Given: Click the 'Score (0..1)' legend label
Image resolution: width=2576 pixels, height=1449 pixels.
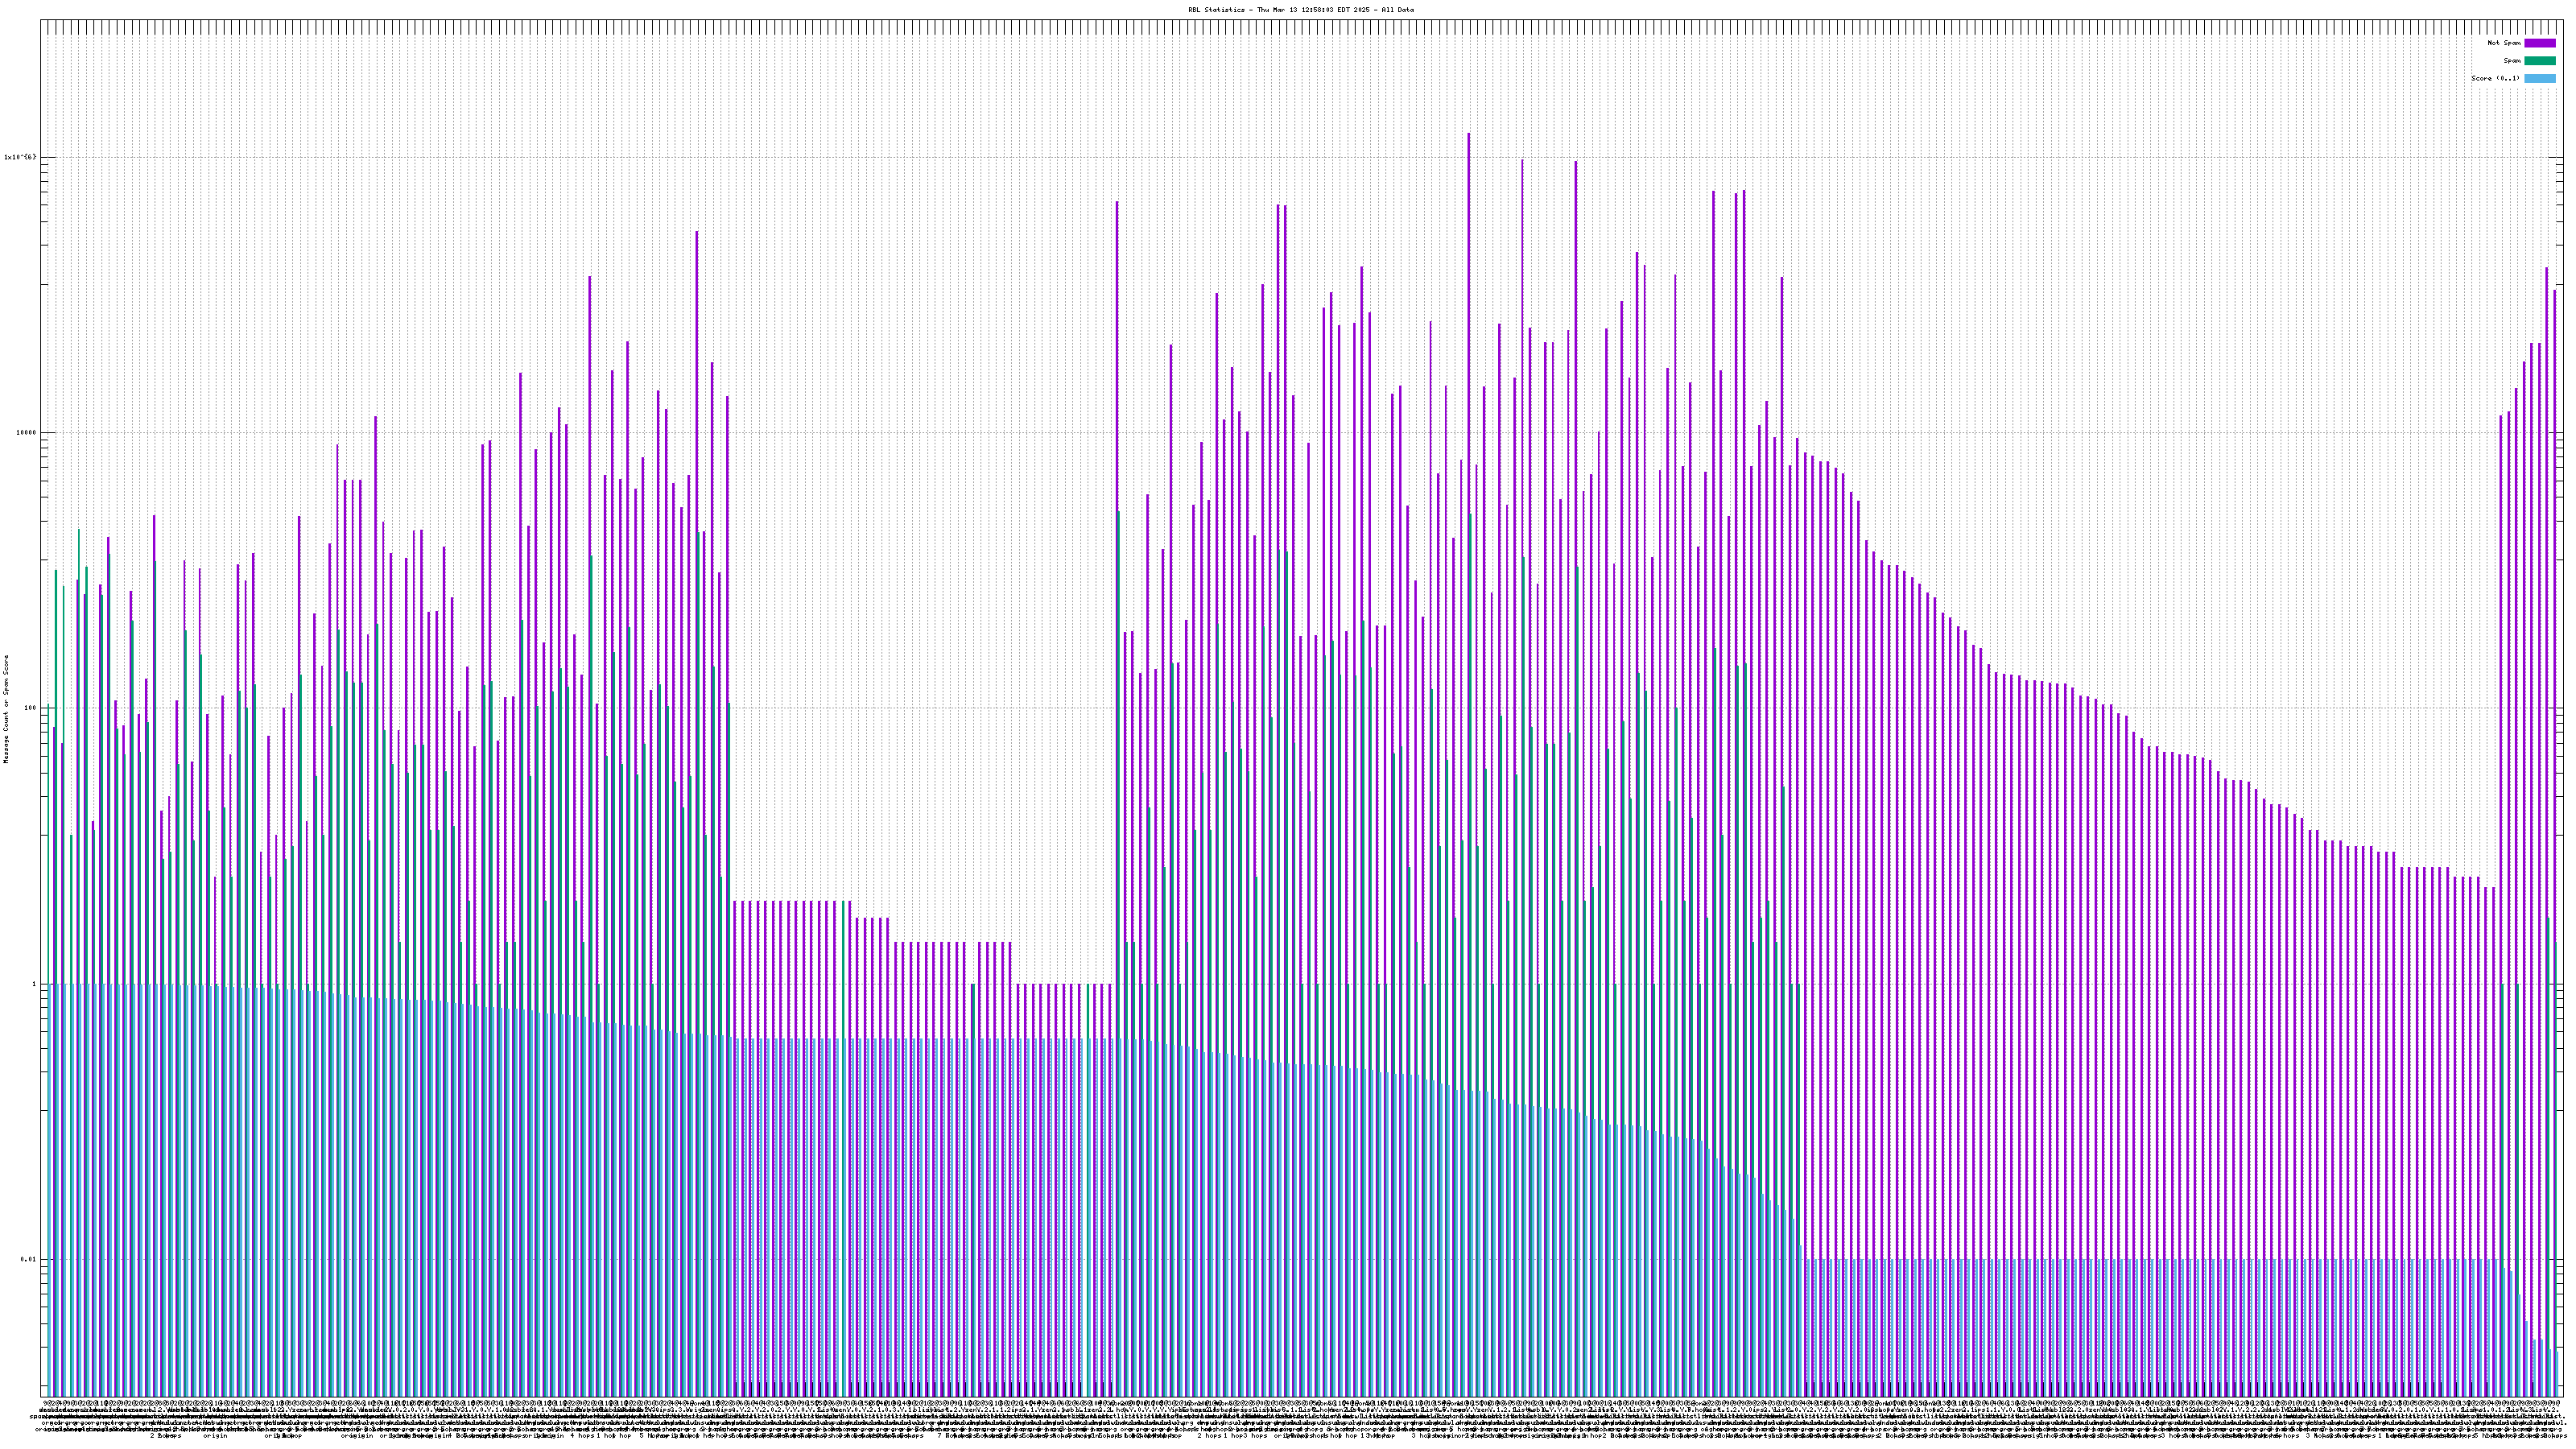Looking at the screenshot, I should [2495, 78].
